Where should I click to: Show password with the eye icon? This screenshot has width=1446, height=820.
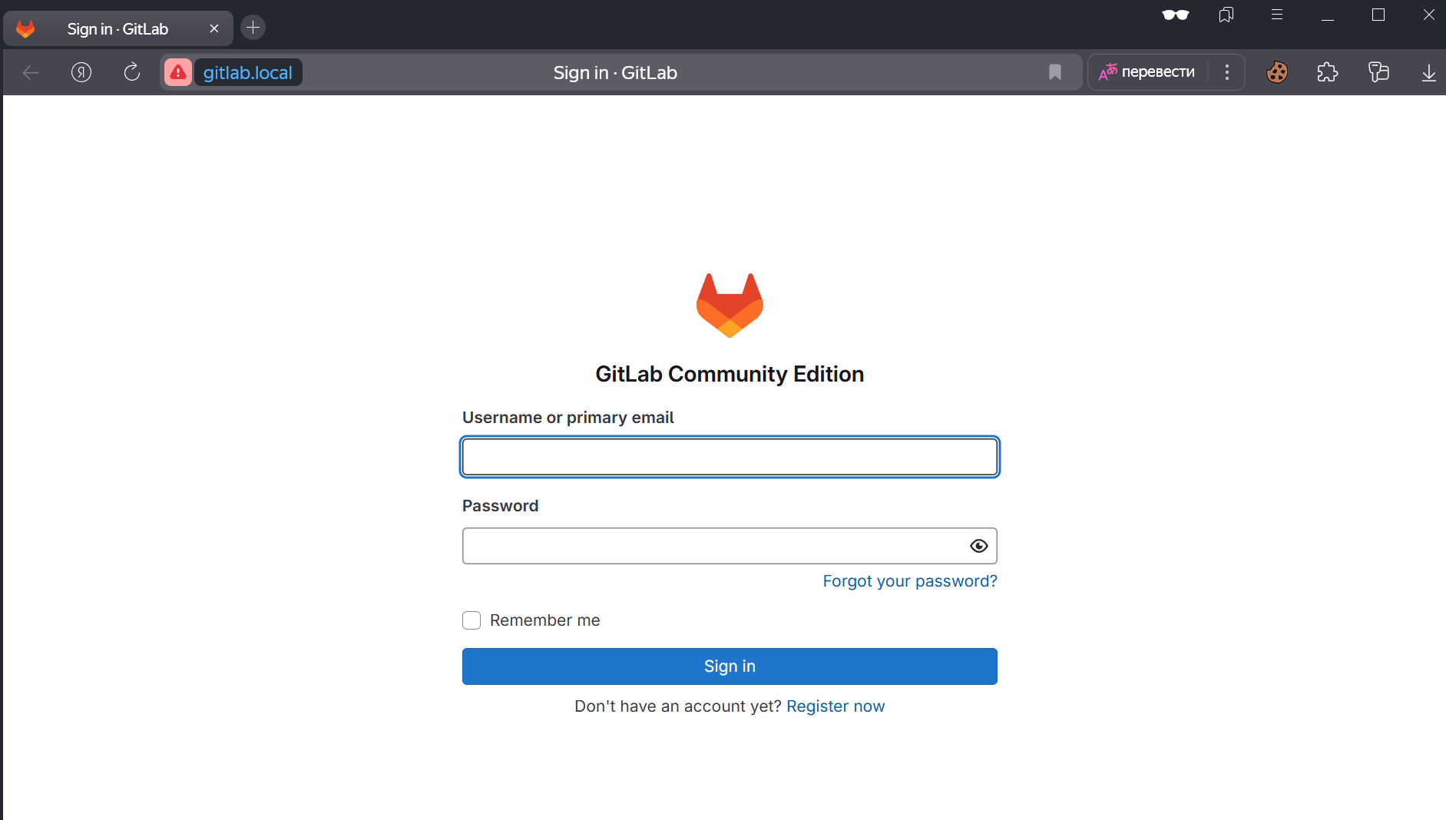(x=978, y=546)
